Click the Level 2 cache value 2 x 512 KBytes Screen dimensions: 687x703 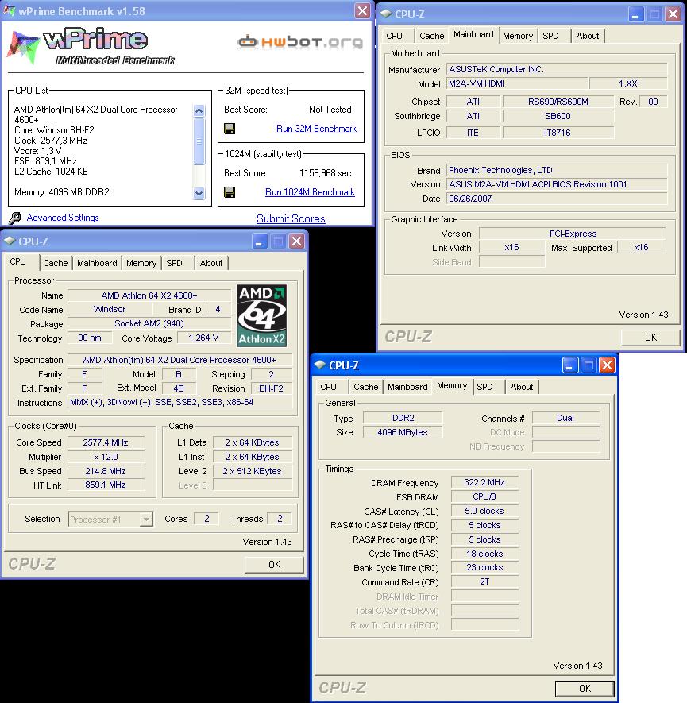pyautogui.click(x=253, y=471)
